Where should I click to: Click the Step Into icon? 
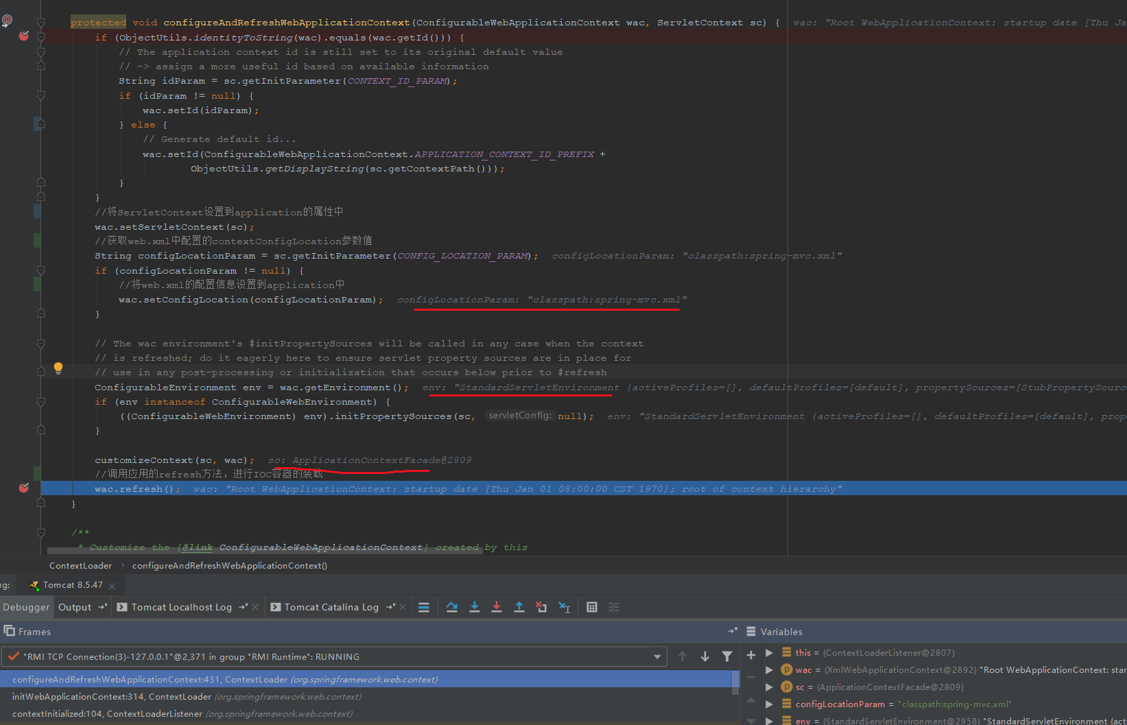click(474, 607)
